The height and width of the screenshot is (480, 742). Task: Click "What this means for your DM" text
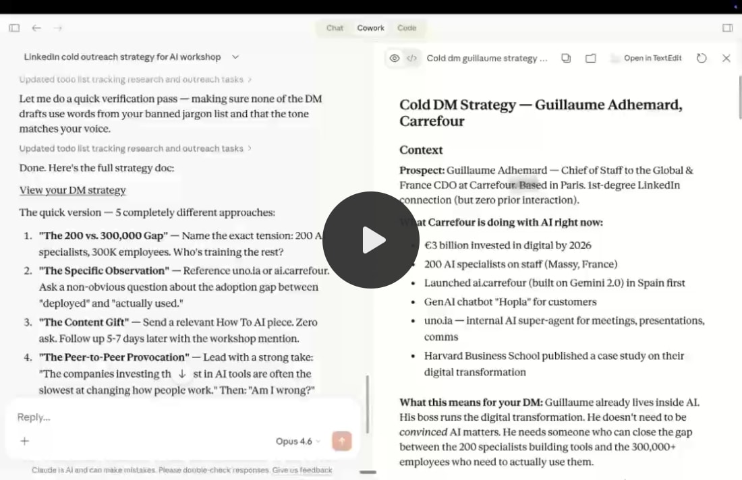[x=471, y=402]
